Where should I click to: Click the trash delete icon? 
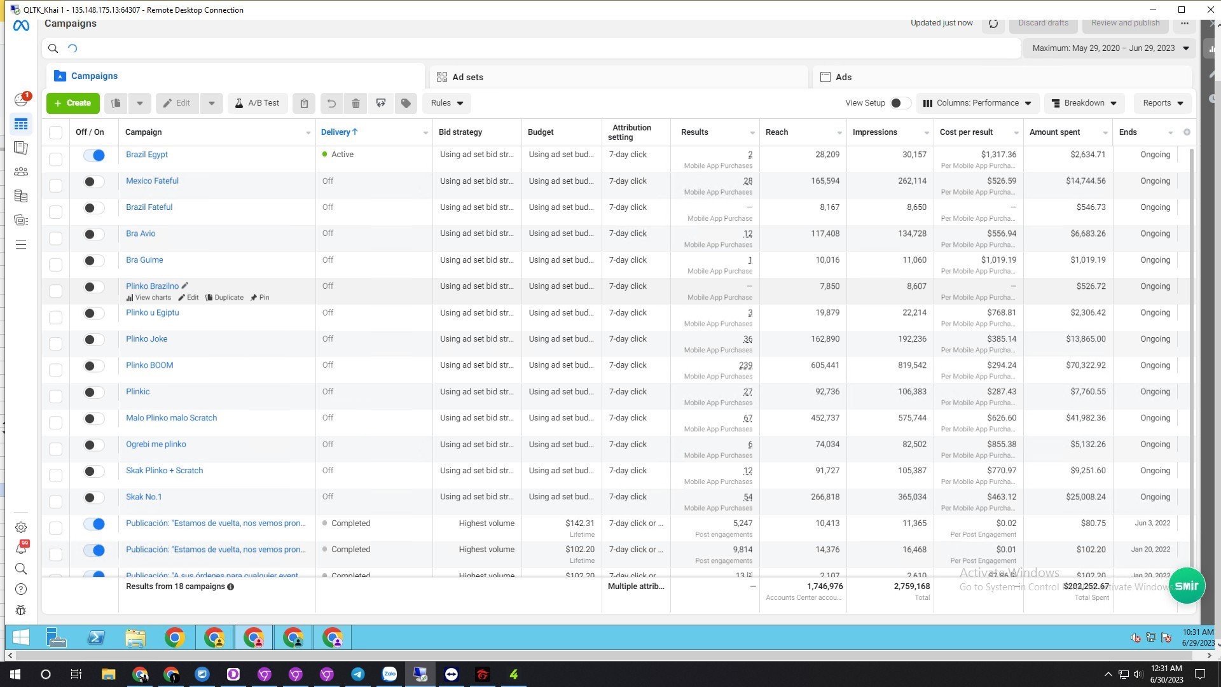point(356,103)
